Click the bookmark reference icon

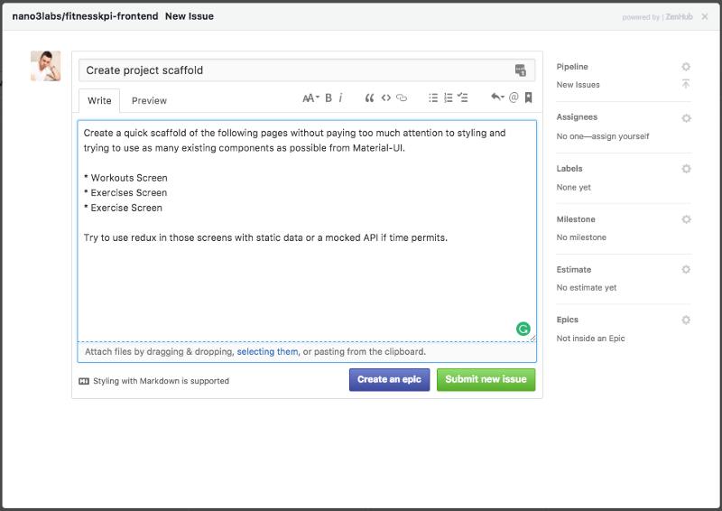coord(529,98)
